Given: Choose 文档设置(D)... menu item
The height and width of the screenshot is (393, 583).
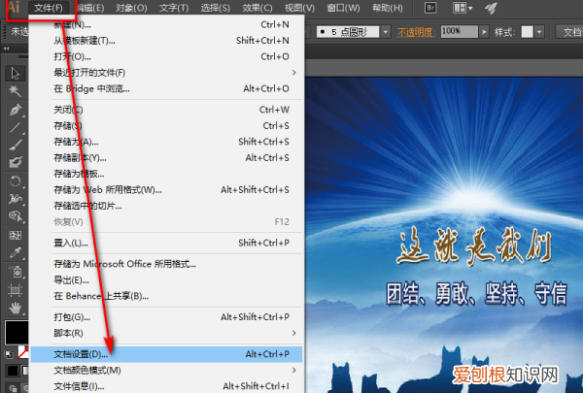Looking at the screenshot, I should tap(166, 354).
